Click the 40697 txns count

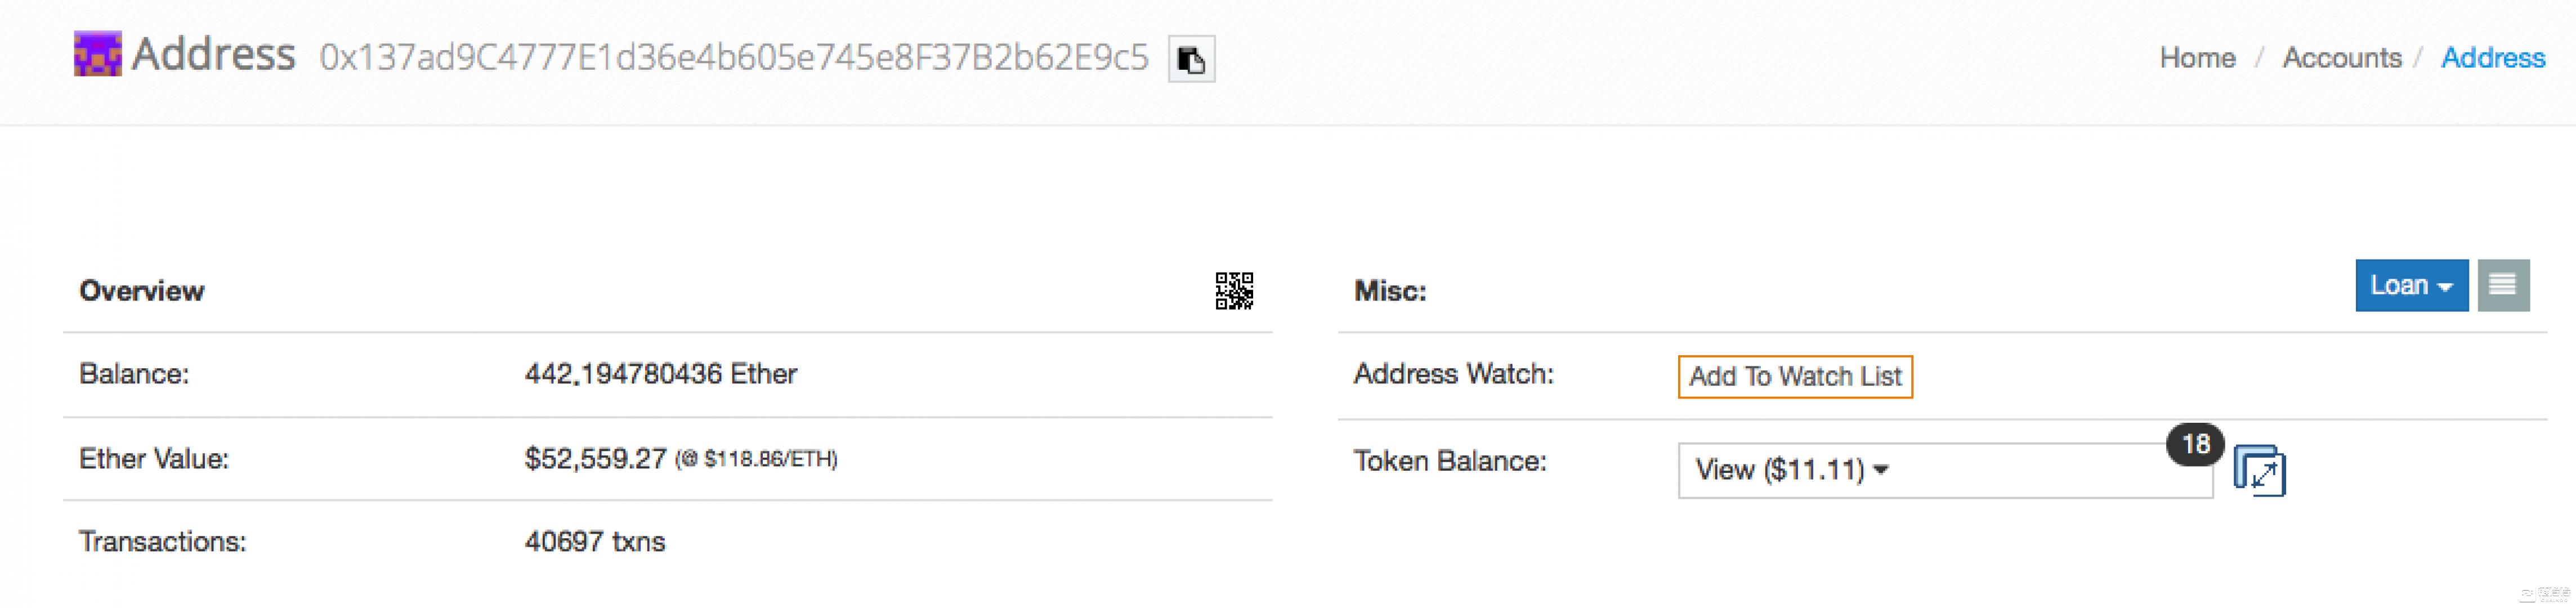[594, 542]
